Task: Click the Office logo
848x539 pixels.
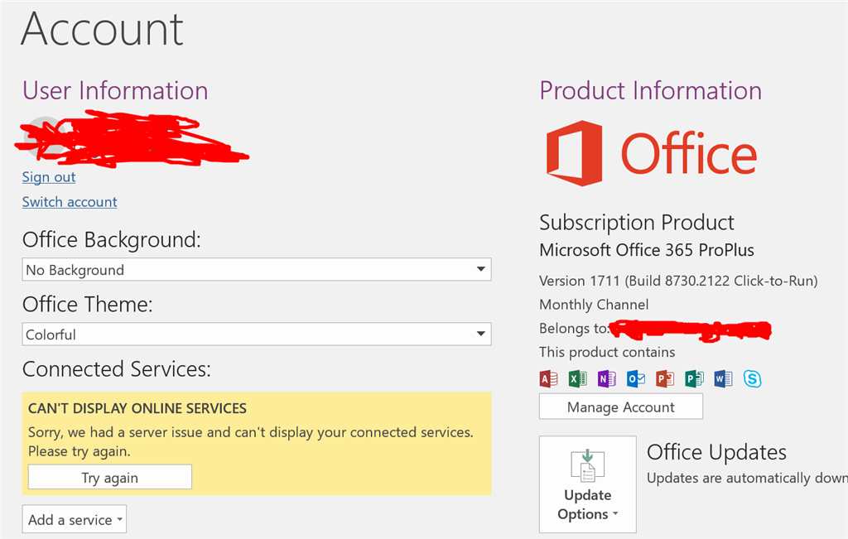Action: [651, 153]
